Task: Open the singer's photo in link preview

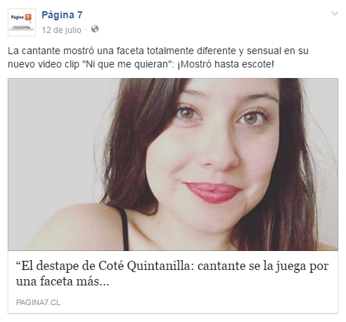Action: pos(173,165)
